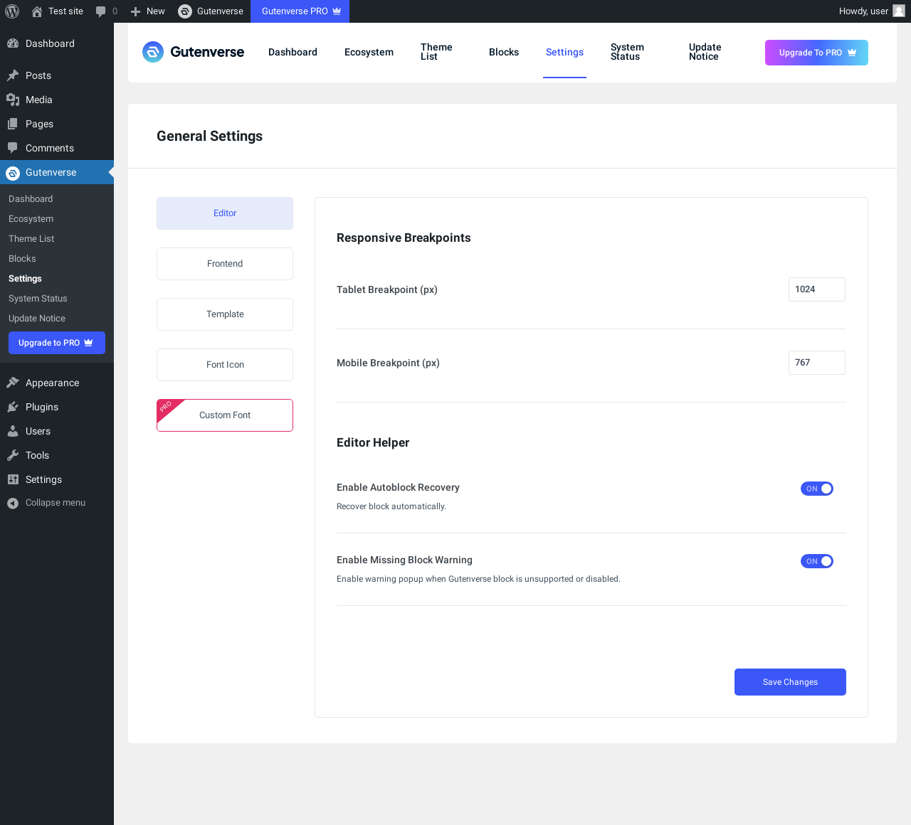Open the Ecosystem header tab
The width and height of the screenshot is (911, 825).
click(x=369, y=52)
